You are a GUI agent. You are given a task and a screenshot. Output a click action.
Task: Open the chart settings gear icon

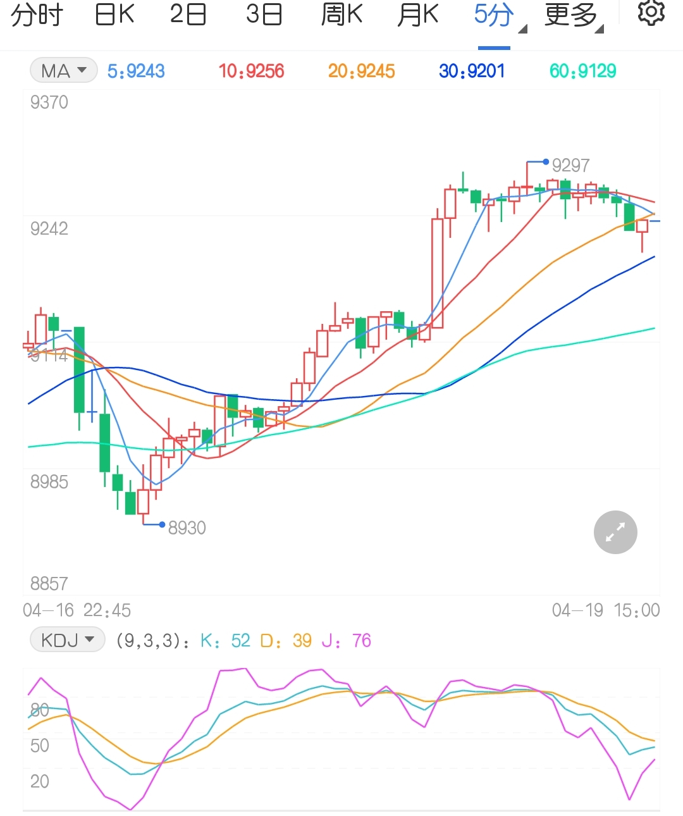(x=651, y=13)
